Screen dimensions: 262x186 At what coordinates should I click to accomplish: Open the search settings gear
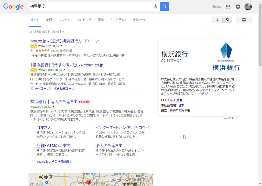(x=244, y=20)
